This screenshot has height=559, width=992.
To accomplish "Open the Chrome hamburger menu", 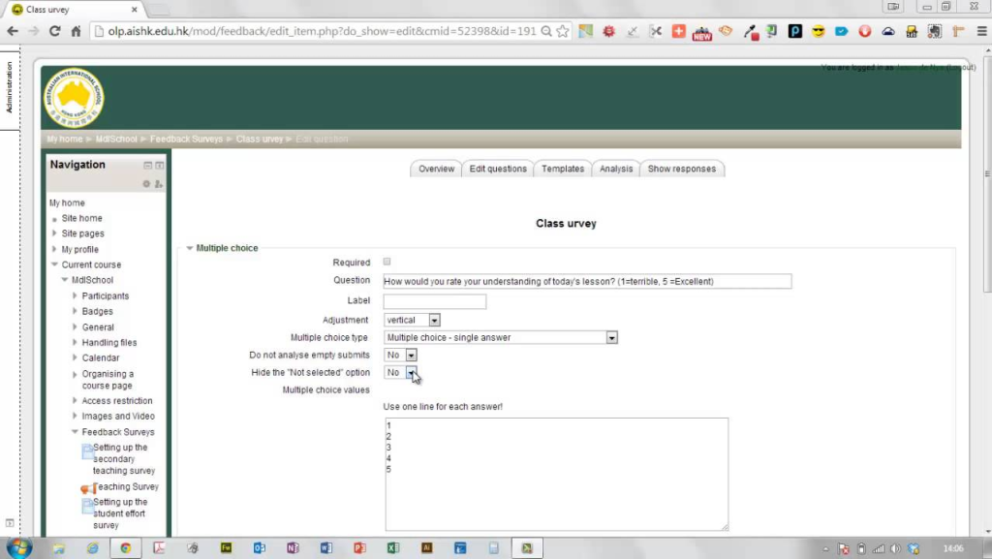I will 981,31.
